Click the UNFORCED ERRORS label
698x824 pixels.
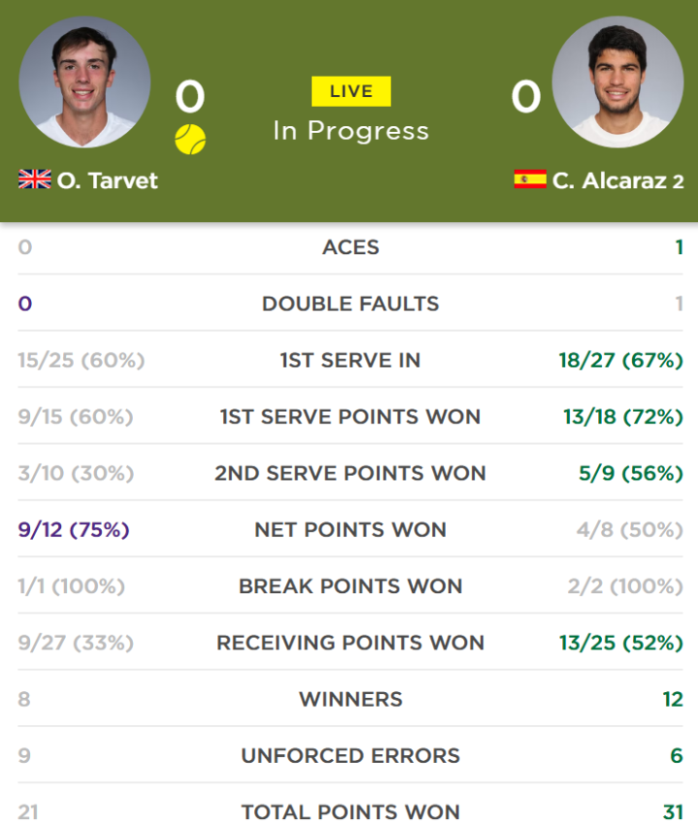(x=351, y=756)
